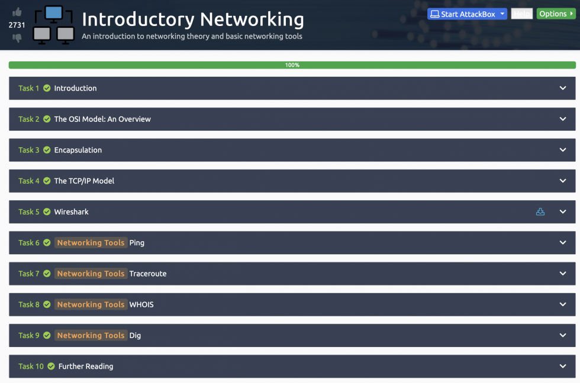Click Task 1 completed checkmark icon
This screenshot has height=383, width=580.
pyautogui.click(x=47, y=88)
